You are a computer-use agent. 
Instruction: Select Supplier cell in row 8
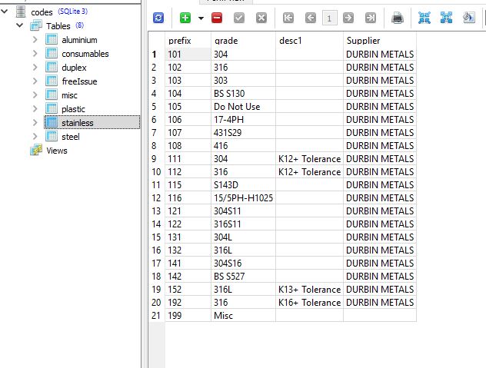click(x=380, y=145)
